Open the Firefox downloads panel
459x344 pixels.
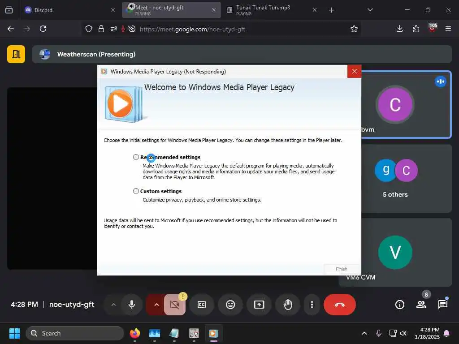point(399,29)
